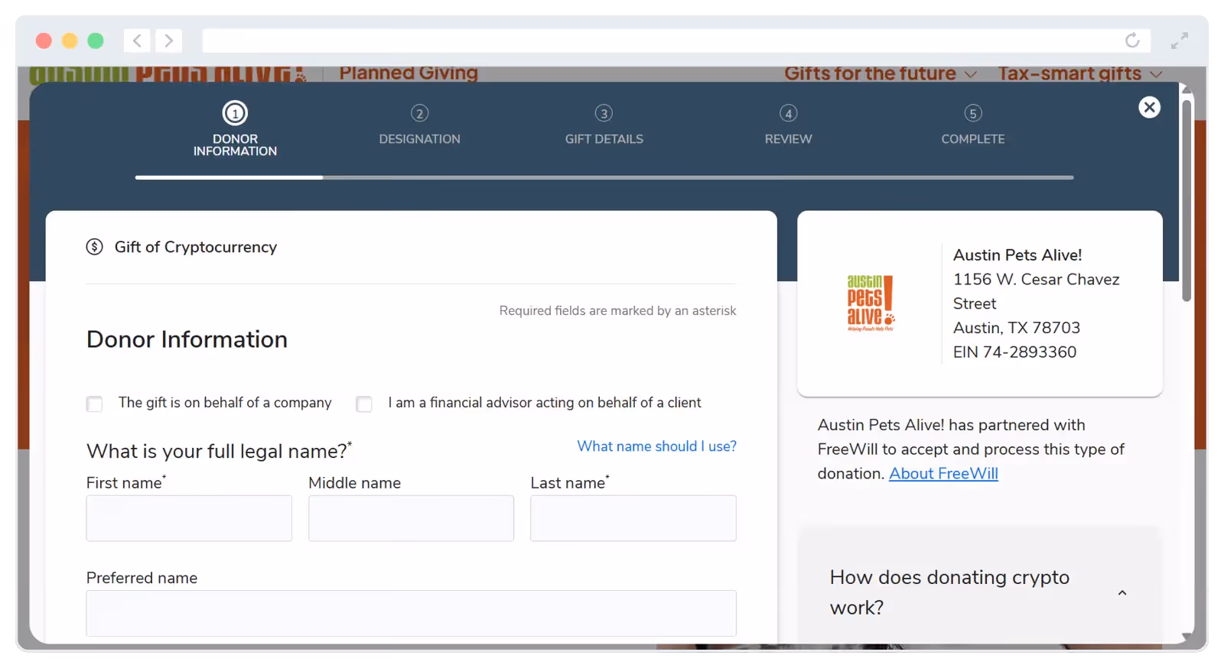Click the step progress bar under the steps
This screenshot has height=668, width=1224.
pyautogui.click(x=604, y=177)
